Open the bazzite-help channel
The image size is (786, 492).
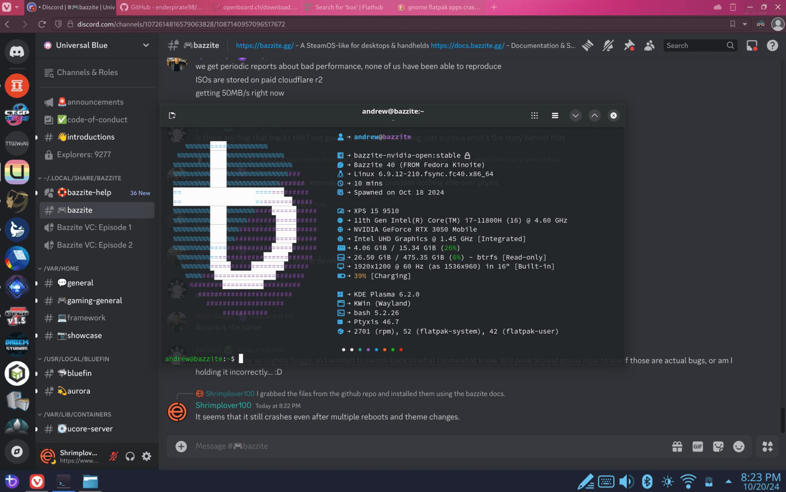(97, 193)
